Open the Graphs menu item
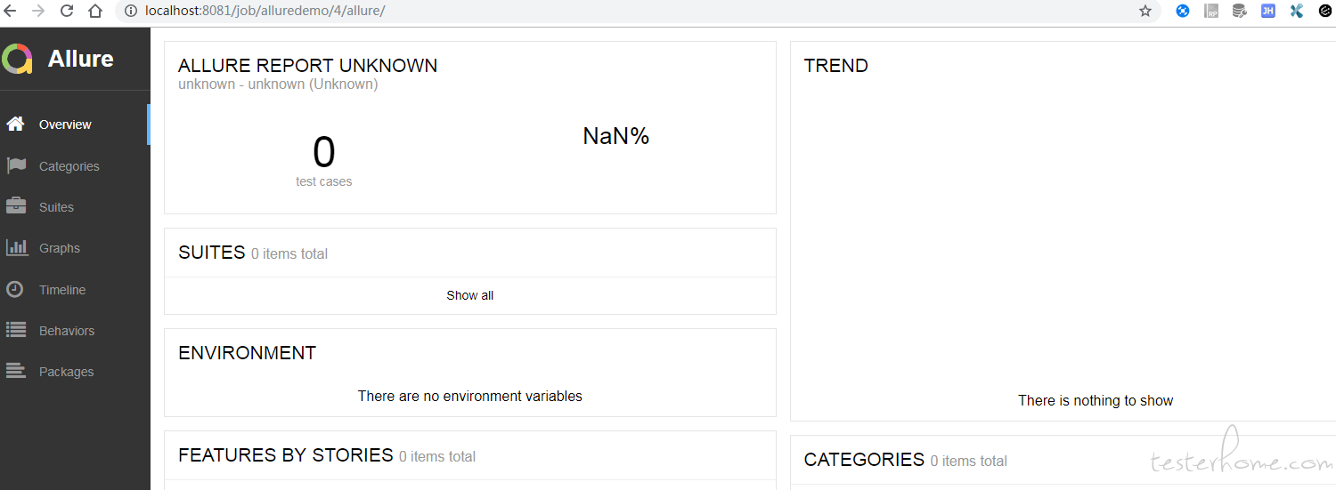Viewport: 1336px width, 490px height. 75,248
